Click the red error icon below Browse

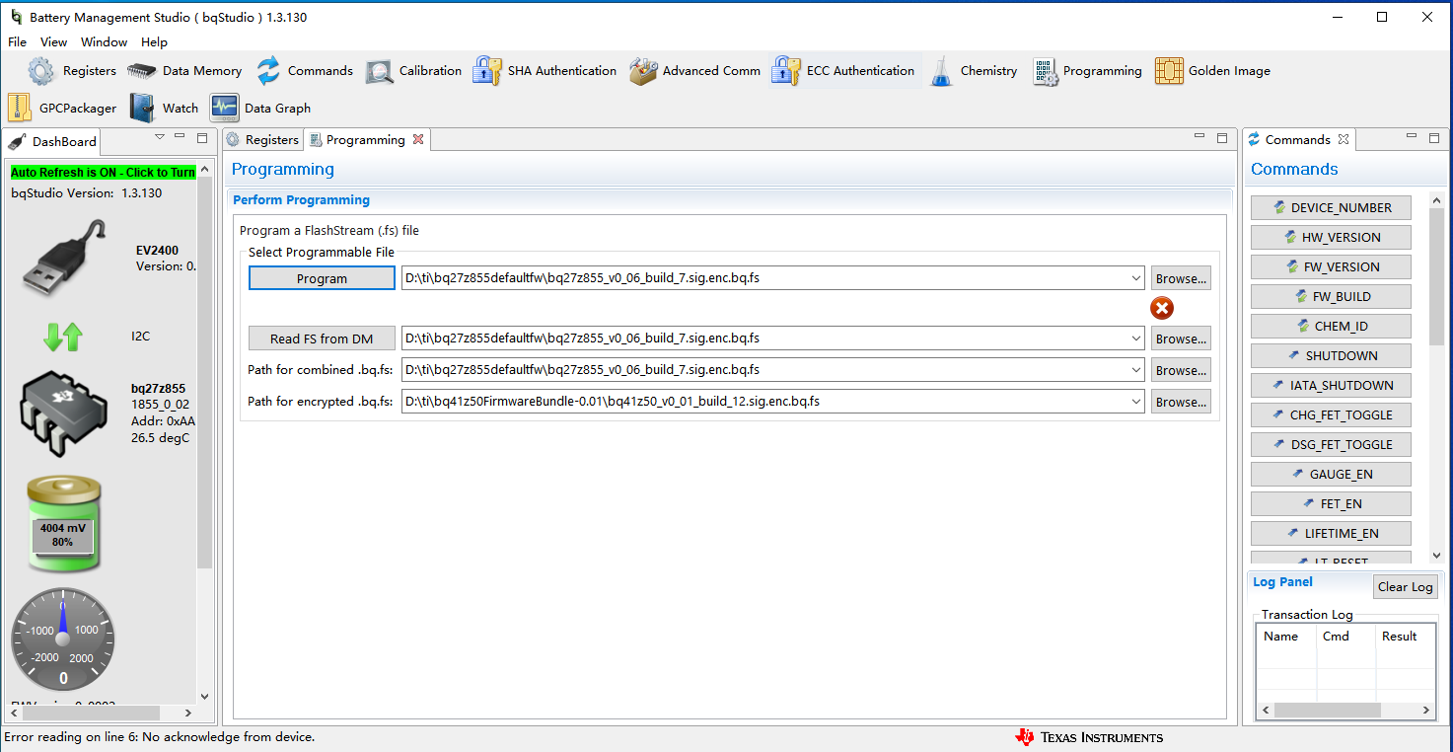[1162, 309]
